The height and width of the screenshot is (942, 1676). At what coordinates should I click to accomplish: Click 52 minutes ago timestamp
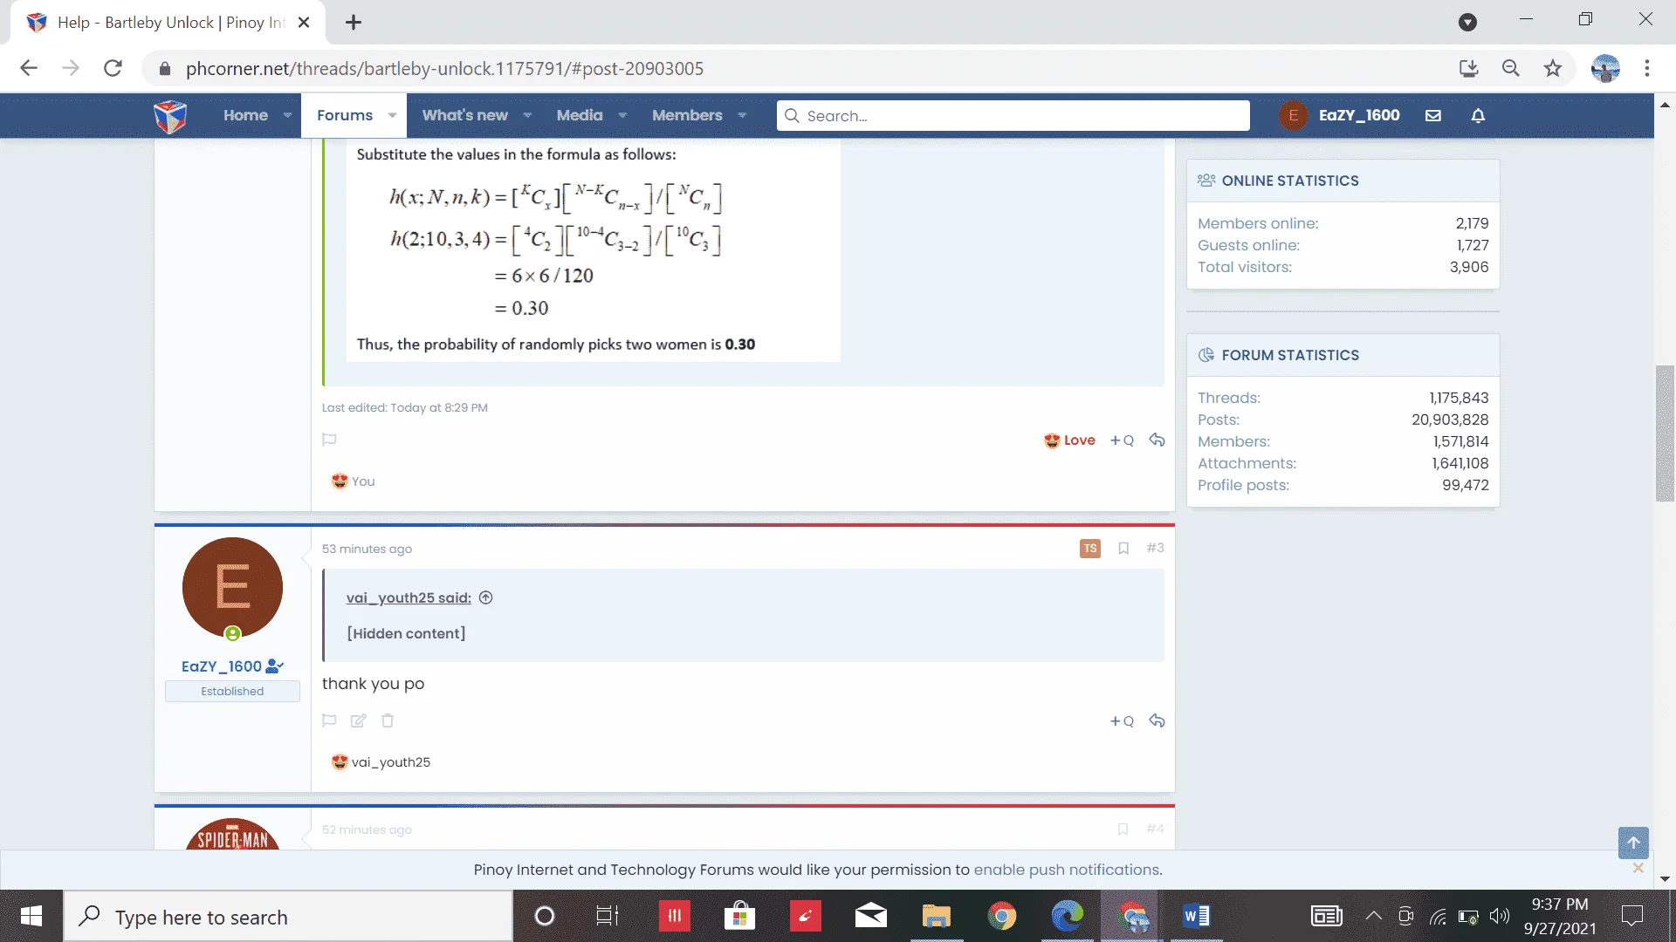(367, 829)
